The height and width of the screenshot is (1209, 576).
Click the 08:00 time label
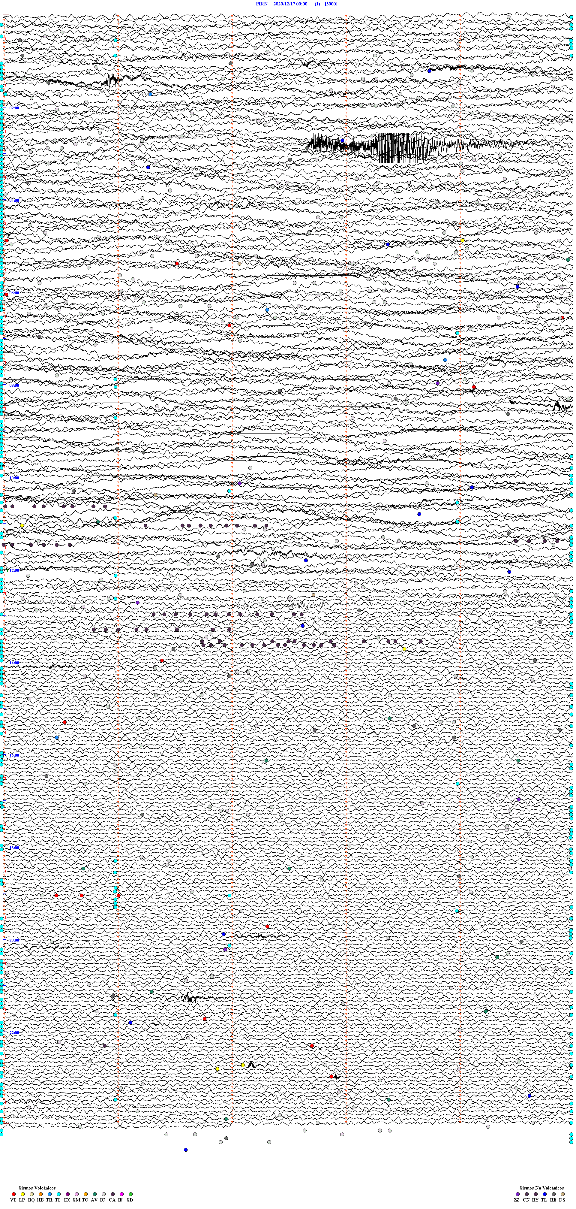point(14,385)
